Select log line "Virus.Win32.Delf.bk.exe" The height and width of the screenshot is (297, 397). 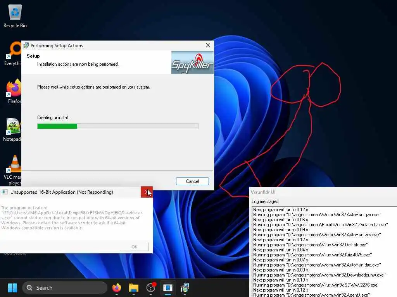311,245
